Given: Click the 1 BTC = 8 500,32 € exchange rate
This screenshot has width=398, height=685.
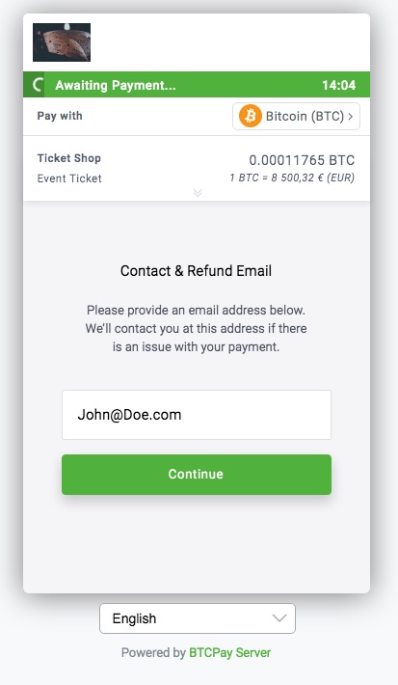Looking at the screenshot, I should pos(292,178).
